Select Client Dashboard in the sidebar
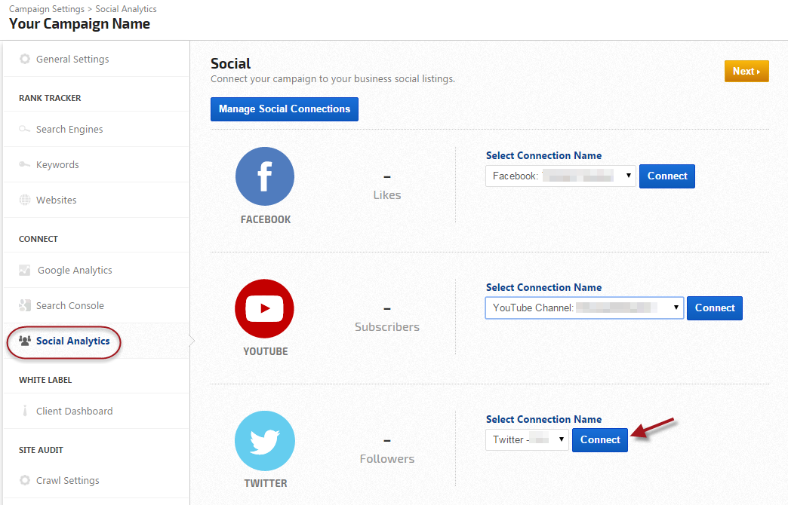This screenshot has height=505, width=788. click(x=74, y=412)
